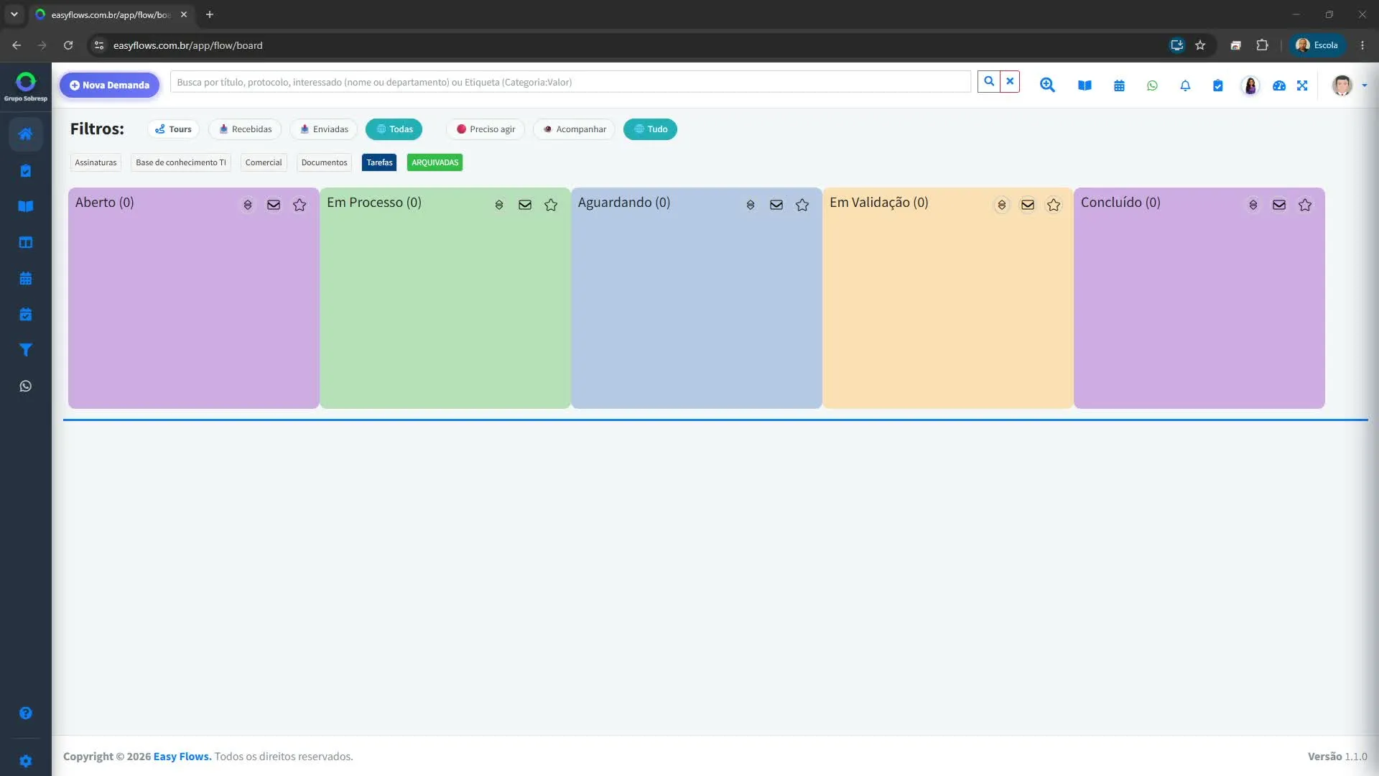
Task: Toggle fullscreen with the expand arrows icon
Action: (1302, 86)
